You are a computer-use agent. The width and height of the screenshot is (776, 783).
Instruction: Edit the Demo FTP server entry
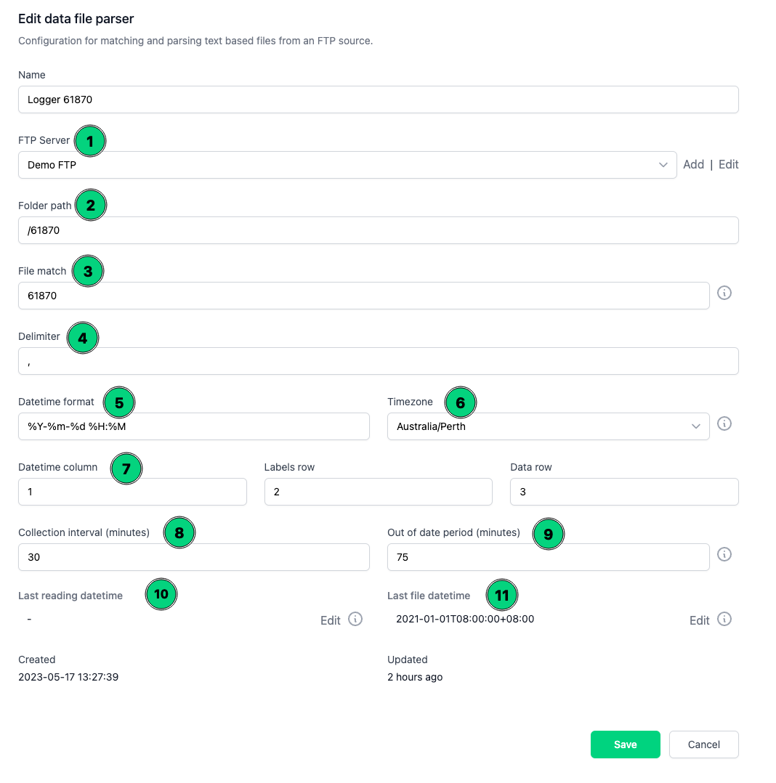coord(728,164)
